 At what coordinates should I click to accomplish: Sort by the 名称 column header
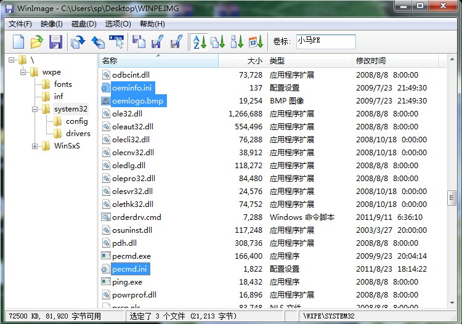click(158, 61)
